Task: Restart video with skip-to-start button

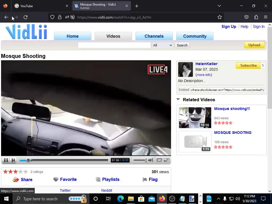Action: pos(13,160)
